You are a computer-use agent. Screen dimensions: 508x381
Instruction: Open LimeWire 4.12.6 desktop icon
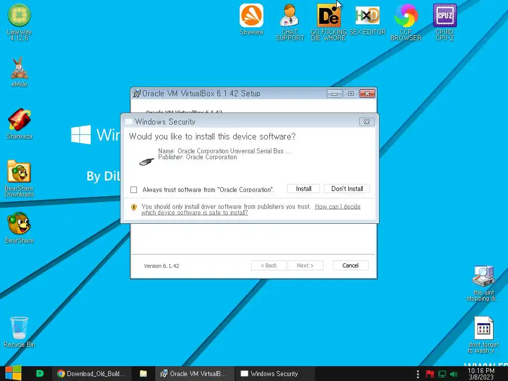point(19,22)
